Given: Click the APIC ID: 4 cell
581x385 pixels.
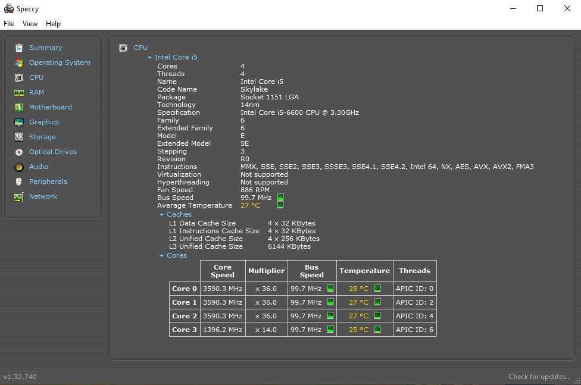Looking at the screenshot, I should pos(415,316).
